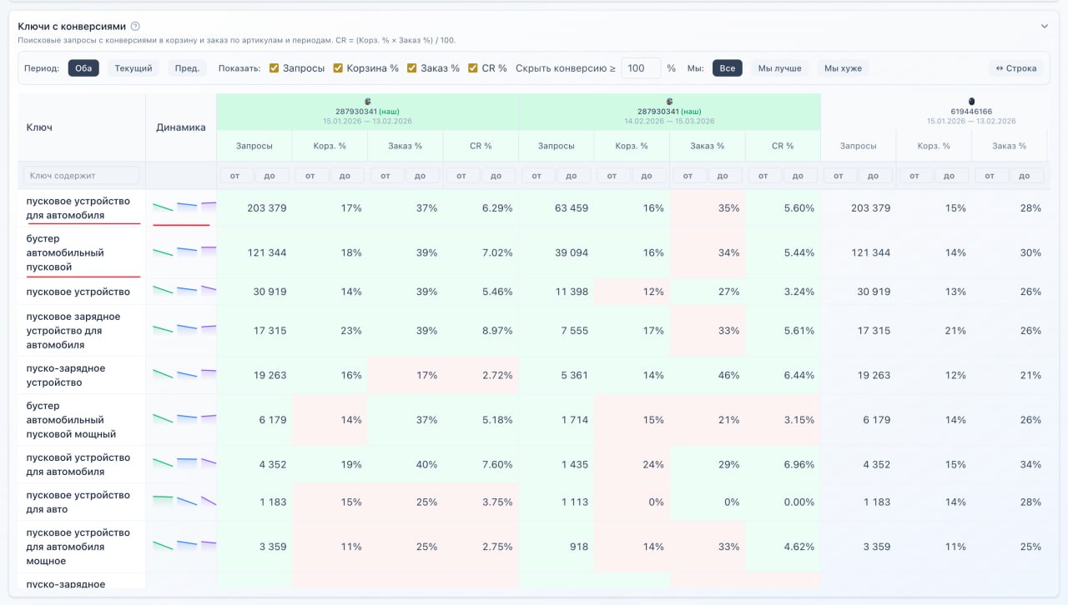Filter by 'Мы хуже'

[x=843, y=68]
